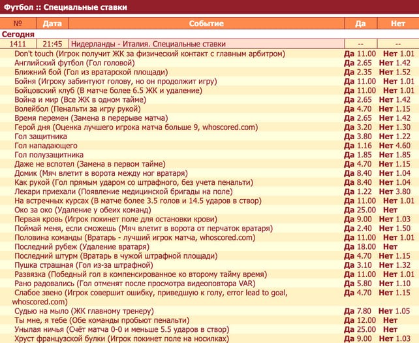Click the 'Событие' column header
The image size is (419, 343).
pyautogui.click(x=206, y=23)
